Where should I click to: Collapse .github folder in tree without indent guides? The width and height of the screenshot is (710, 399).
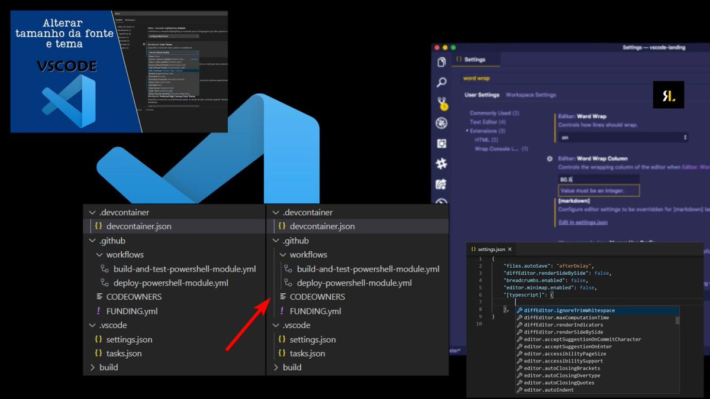pos(92,241)
